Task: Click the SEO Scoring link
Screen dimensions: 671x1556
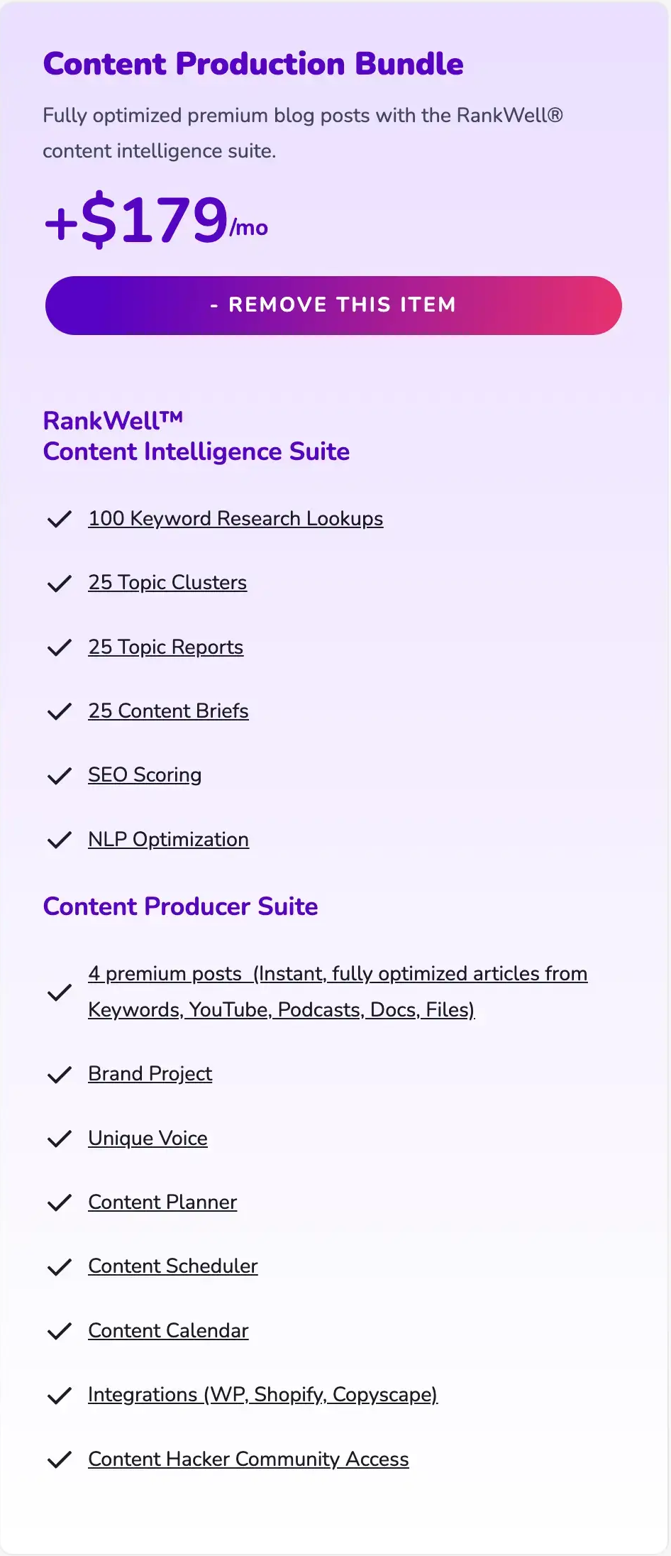Action: [x=145, y=775]
